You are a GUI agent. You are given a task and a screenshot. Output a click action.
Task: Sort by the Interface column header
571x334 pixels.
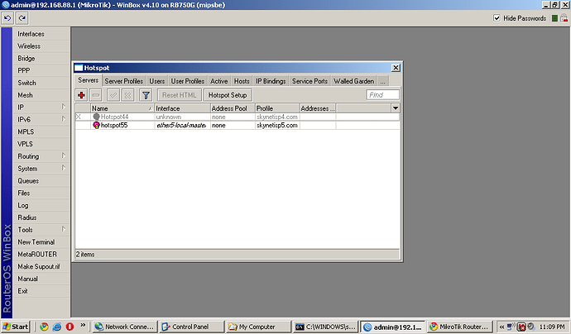point(182,108)
